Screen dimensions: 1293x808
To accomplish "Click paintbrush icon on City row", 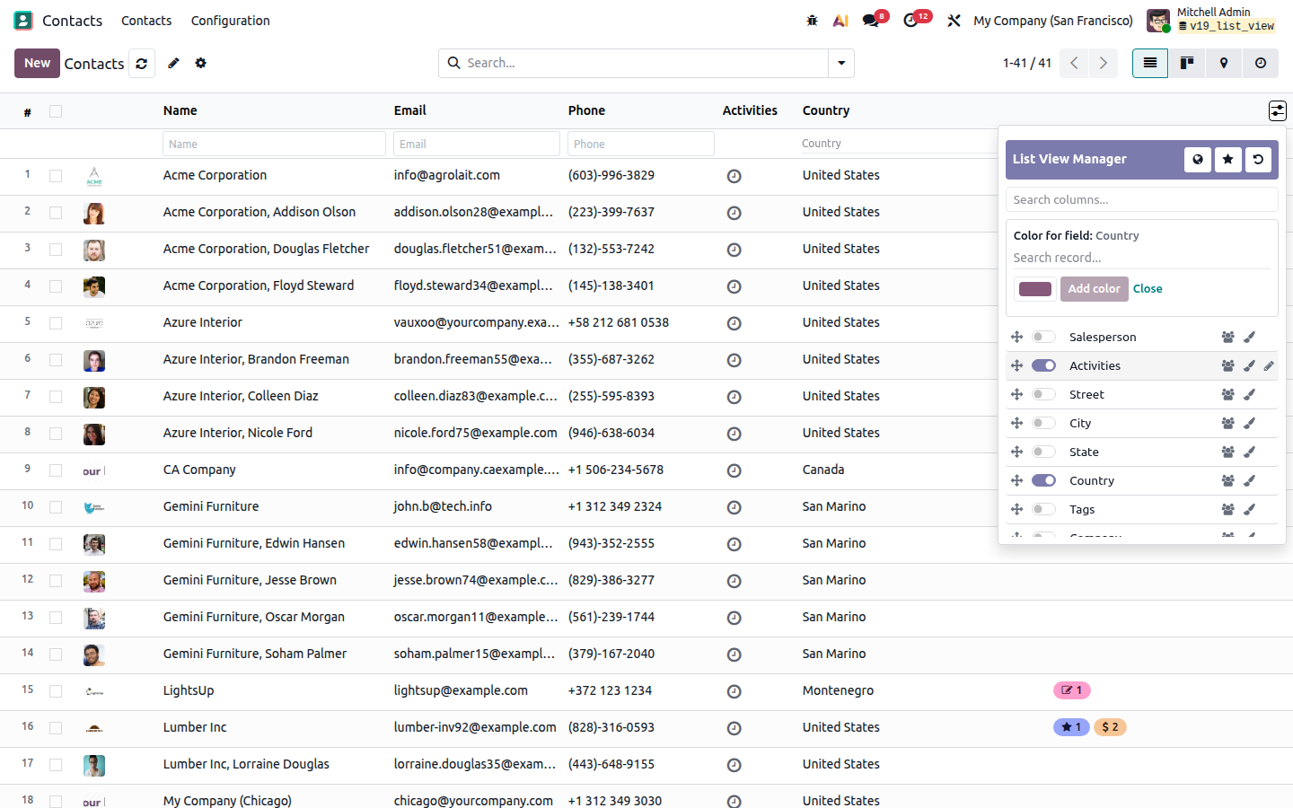I will (x=1249, y=423).
